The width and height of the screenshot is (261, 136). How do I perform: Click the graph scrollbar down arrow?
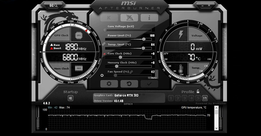point(216,128)
